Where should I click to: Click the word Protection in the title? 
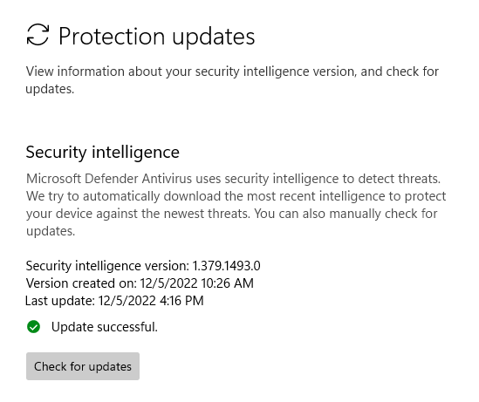(x=112, y=37)
